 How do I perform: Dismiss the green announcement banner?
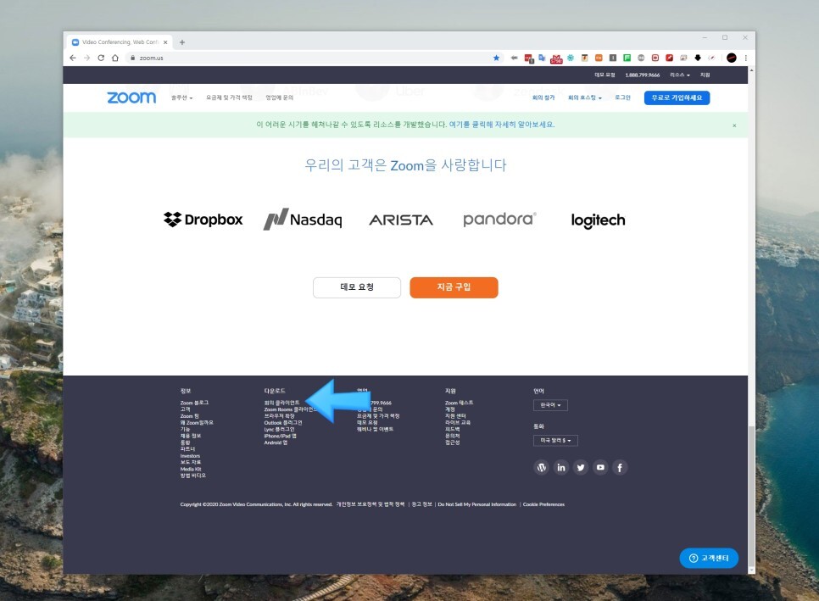734,125
